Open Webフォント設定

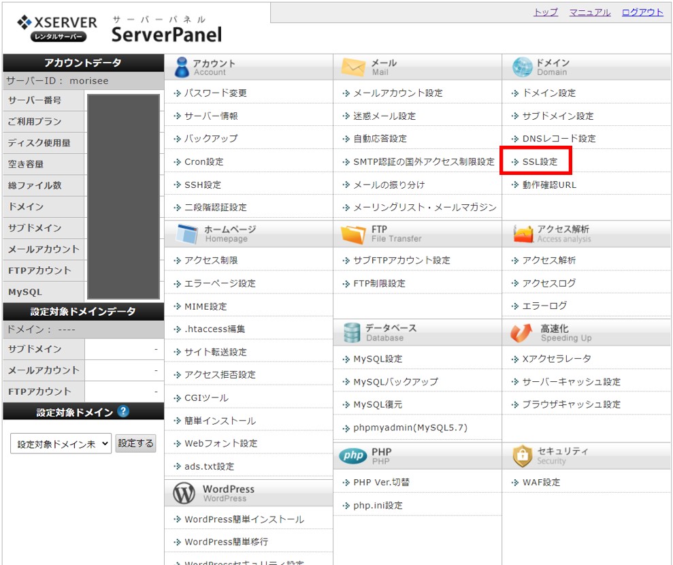(x=220, y=444)
